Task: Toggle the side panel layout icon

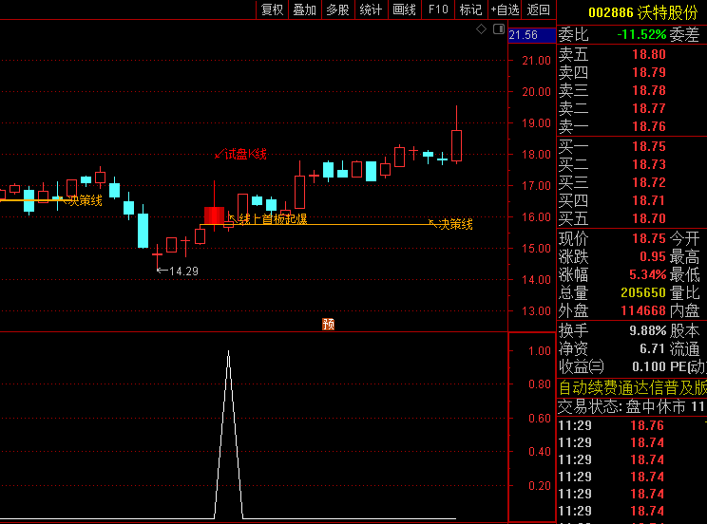Action: (499, 29)
